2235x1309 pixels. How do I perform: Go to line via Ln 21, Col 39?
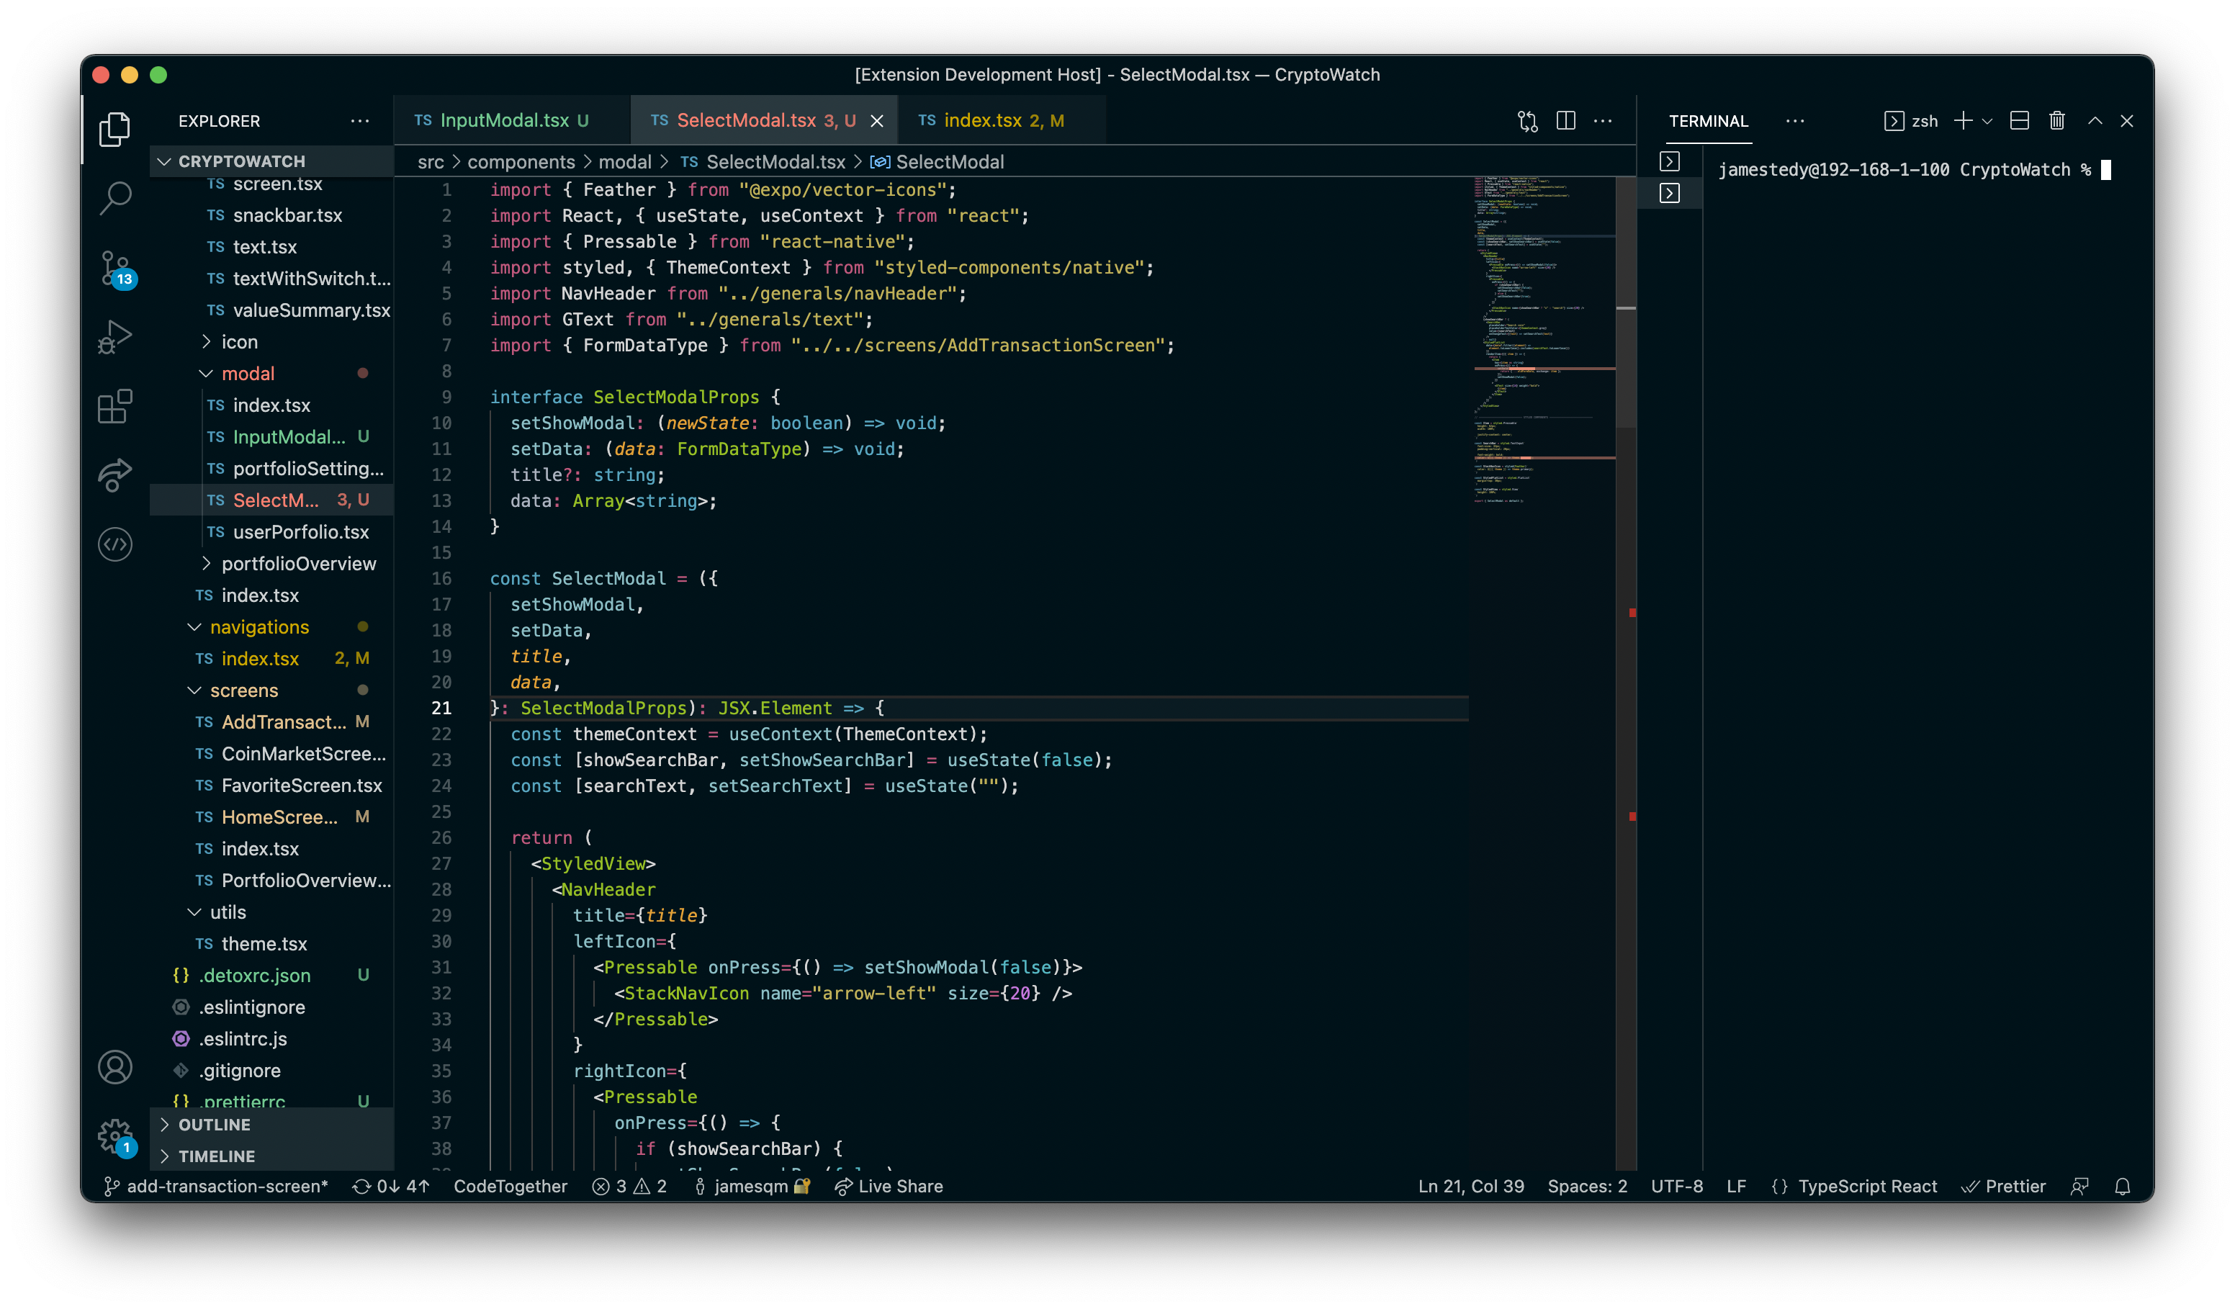pos(1470,1187)
